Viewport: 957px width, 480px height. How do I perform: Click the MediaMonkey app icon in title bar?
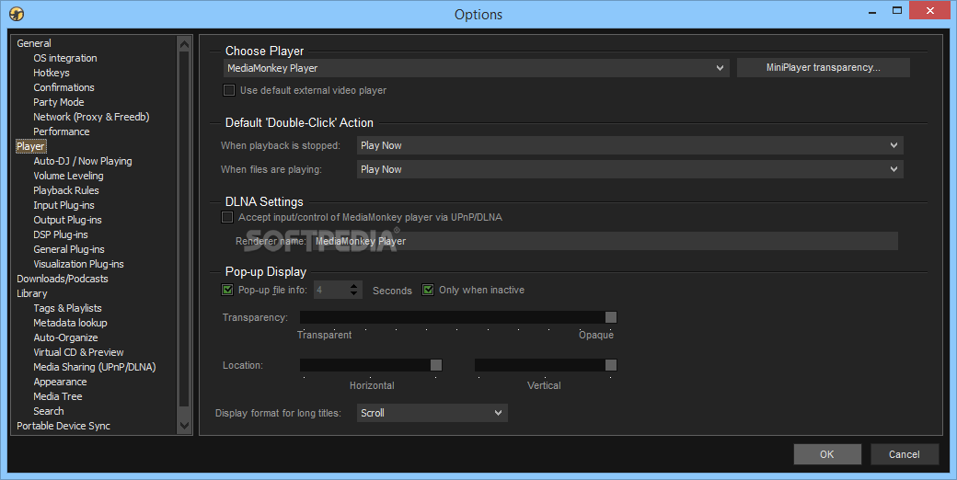click(x=17, y=14)
